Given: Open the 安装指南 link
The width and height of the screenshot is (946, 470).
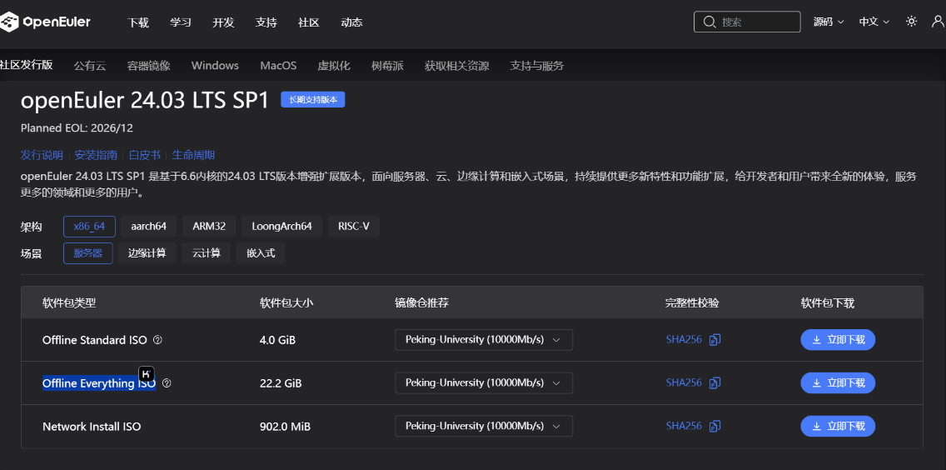Looking at the screenshot, I should tap(96, 155).
